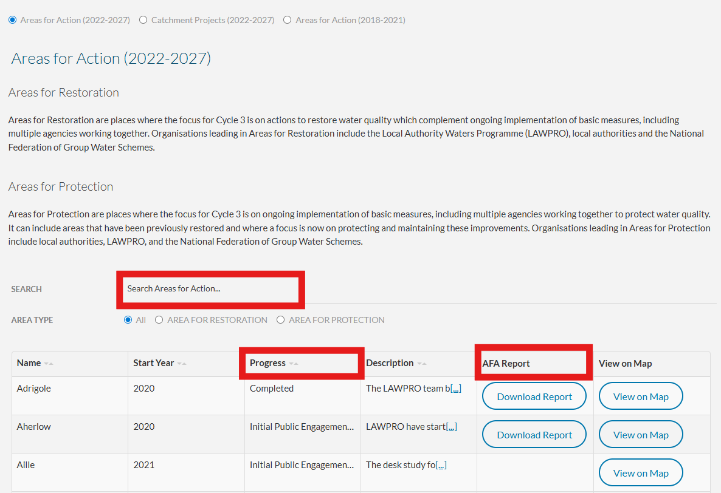
Task: Switch to Catchment Projects (2022-2027) view
Action: [x=143, y=19]
